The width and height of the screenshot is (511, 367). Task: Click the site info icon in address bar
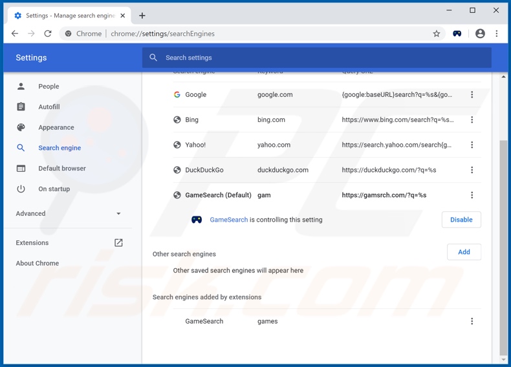(x=68, y=34)
